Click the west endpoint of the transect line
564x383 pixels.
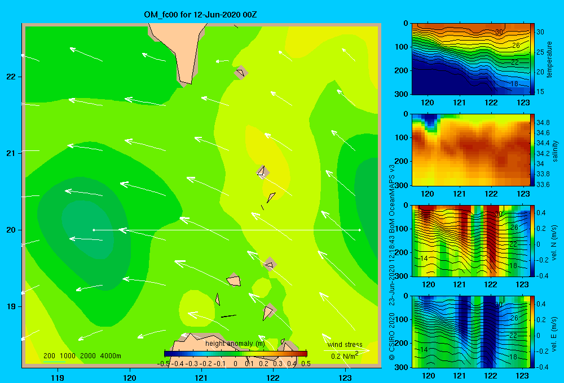[x=94, y=230]
